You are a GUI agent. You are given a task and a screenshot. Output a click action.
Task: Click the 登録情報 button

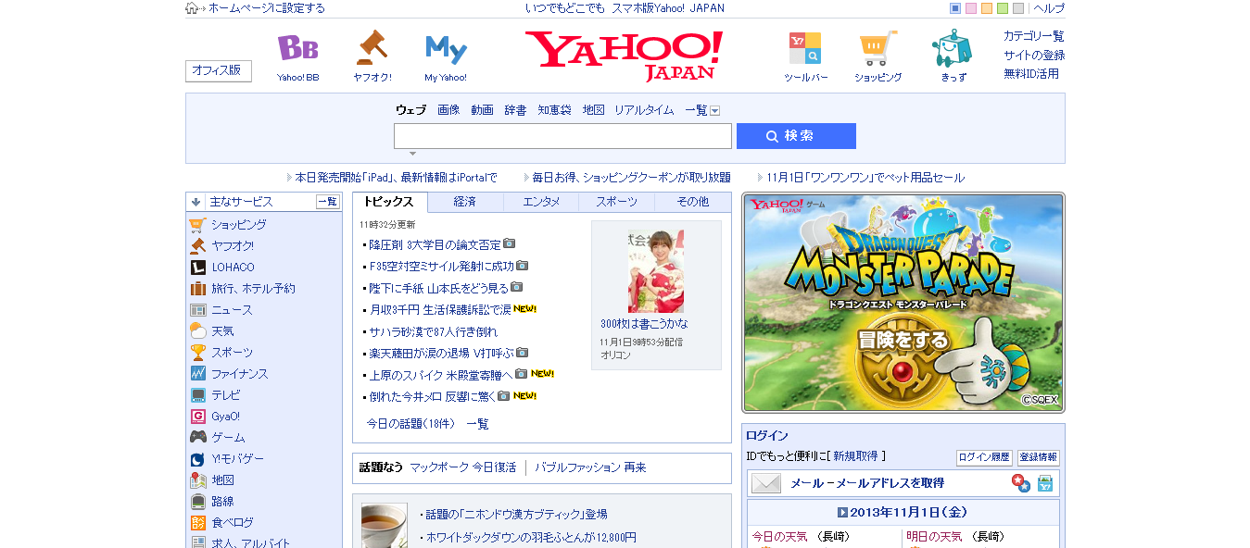1038,457
